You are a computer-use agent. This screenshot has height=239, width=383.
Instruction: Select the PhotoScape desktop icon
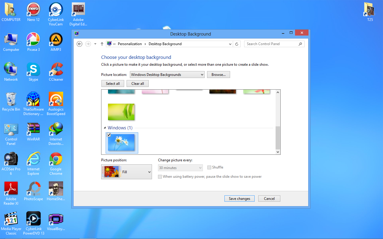(33, 191)
